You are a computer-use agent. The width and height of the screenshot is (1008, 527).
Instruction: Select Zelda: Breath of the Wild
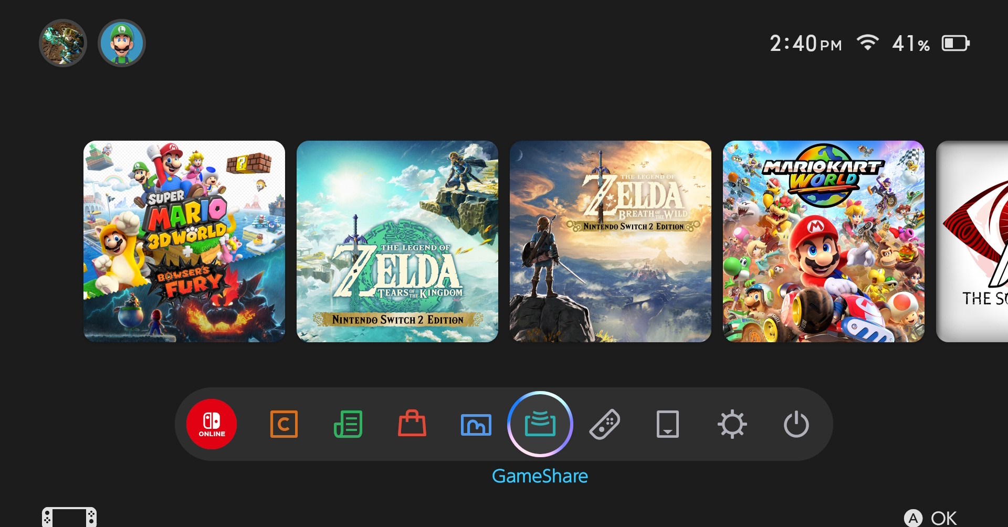tap(610, 241)
